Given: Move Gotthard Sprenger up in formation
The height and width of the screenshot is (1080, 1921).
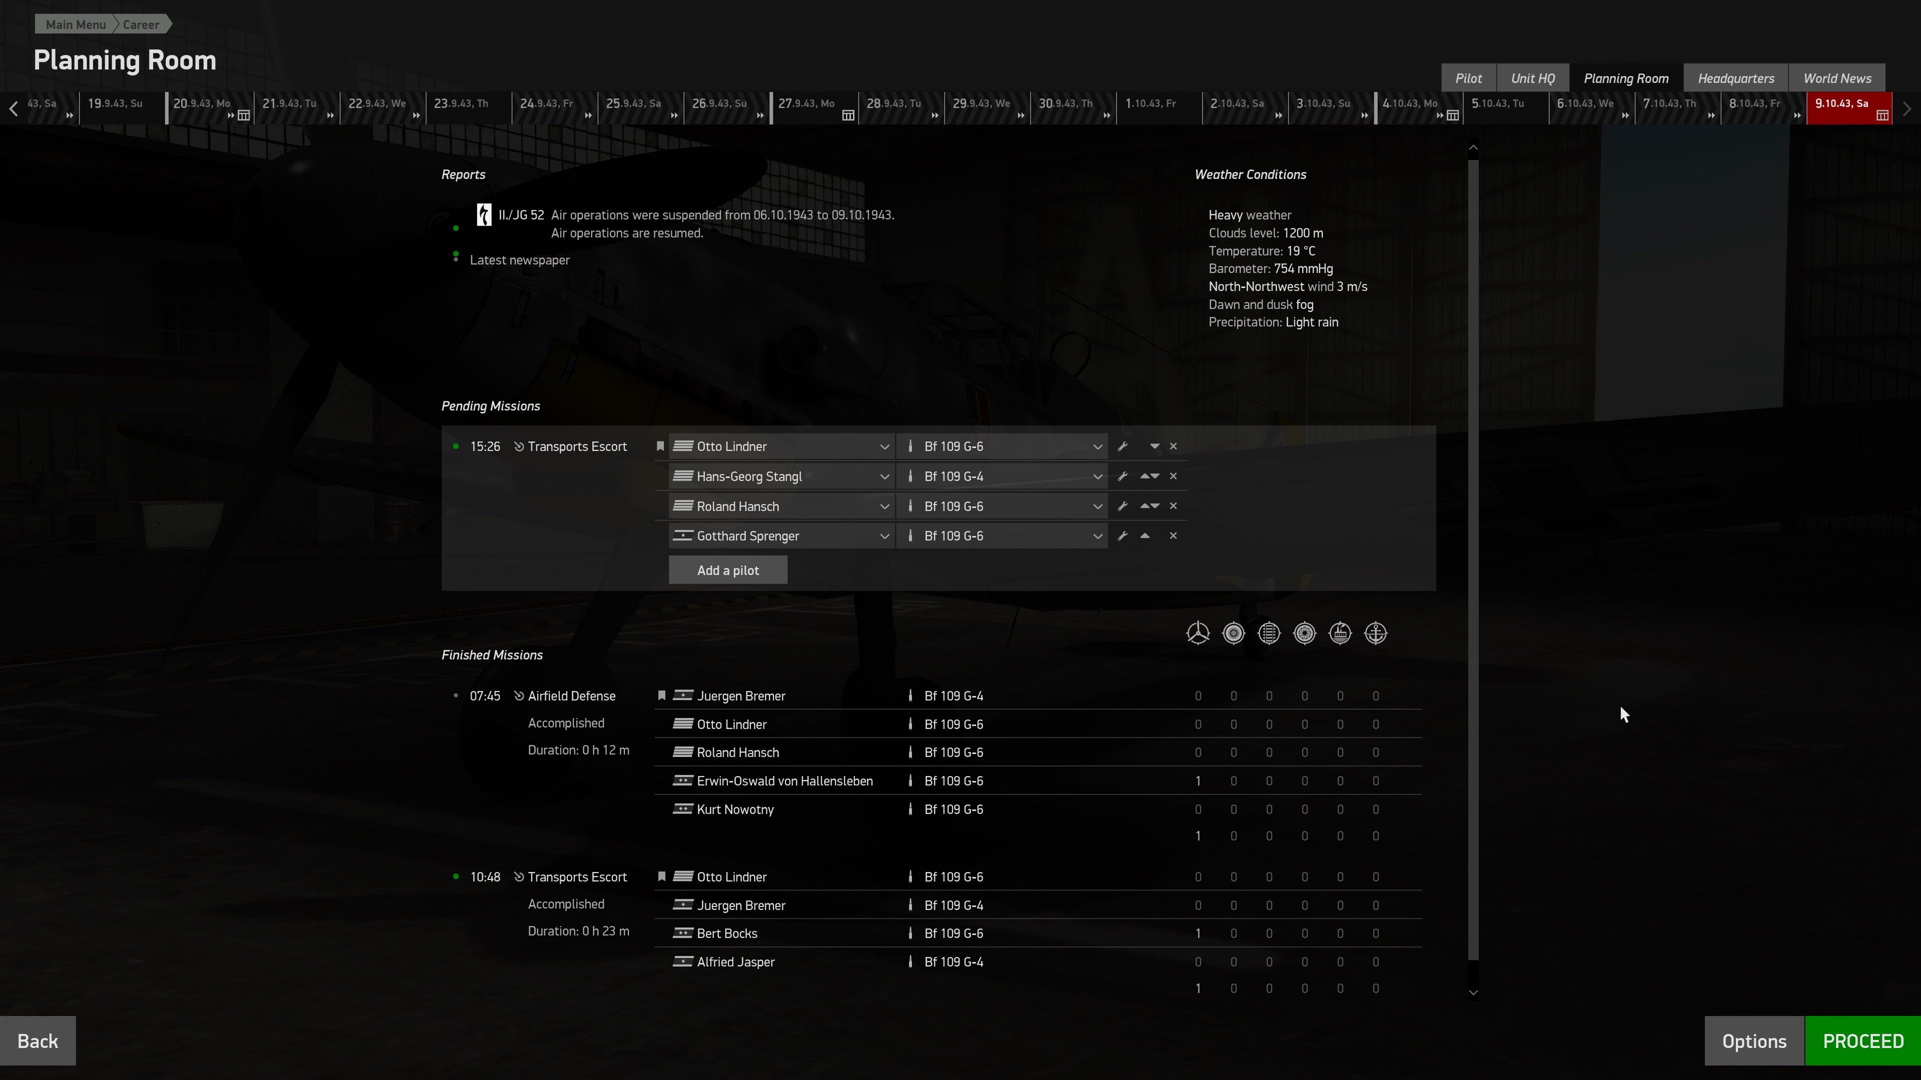Looking at the screenshot, I should click(x=1145, y=536).
